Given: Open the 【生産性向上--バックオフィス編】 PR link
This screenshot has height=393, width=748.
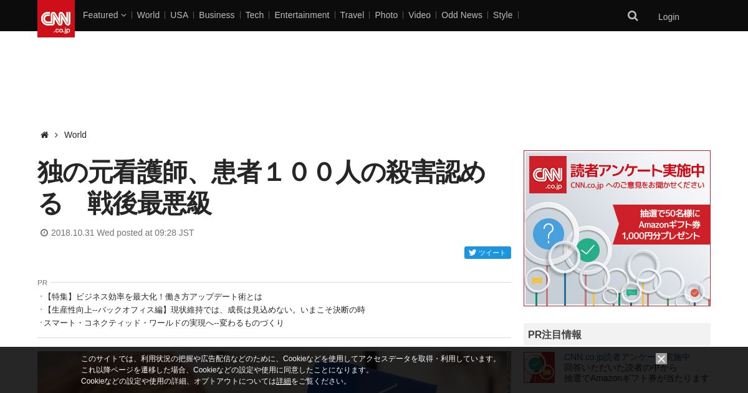Looking at the screenshot, I should pos(204,310).
